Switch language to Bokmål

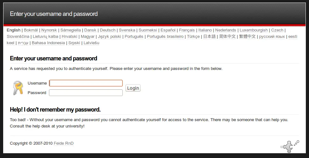(x=31, y=30)
